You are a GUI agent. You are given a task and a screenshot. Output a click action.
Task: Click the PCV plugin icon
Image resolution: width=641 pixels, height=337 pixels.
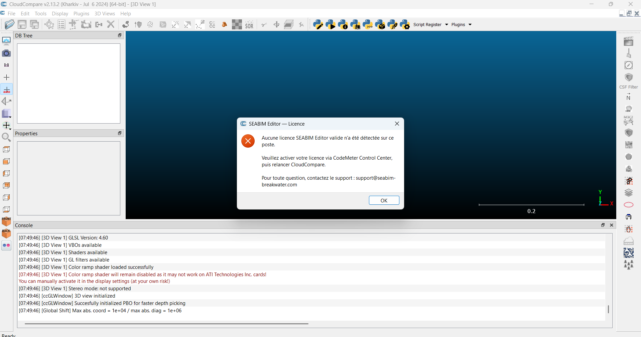pyautogui.click(x=629, y=145)
